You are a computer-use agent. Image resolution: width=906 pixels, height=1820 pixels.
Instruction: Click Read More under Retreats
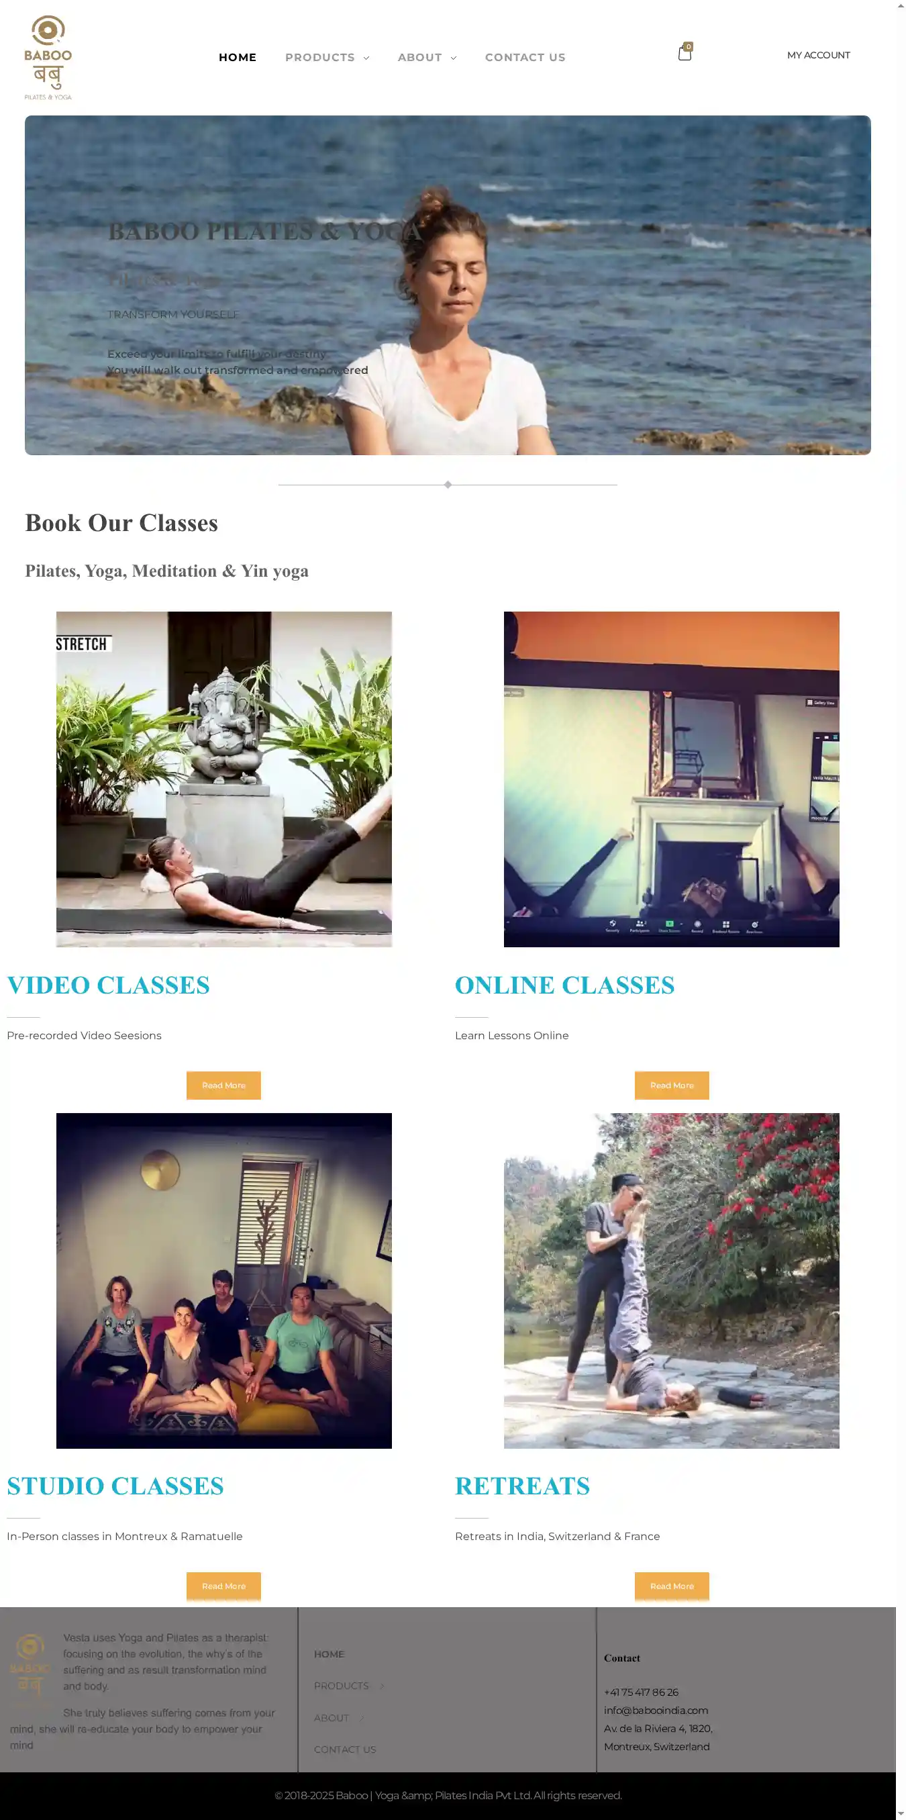click(x=672, y=1586)
